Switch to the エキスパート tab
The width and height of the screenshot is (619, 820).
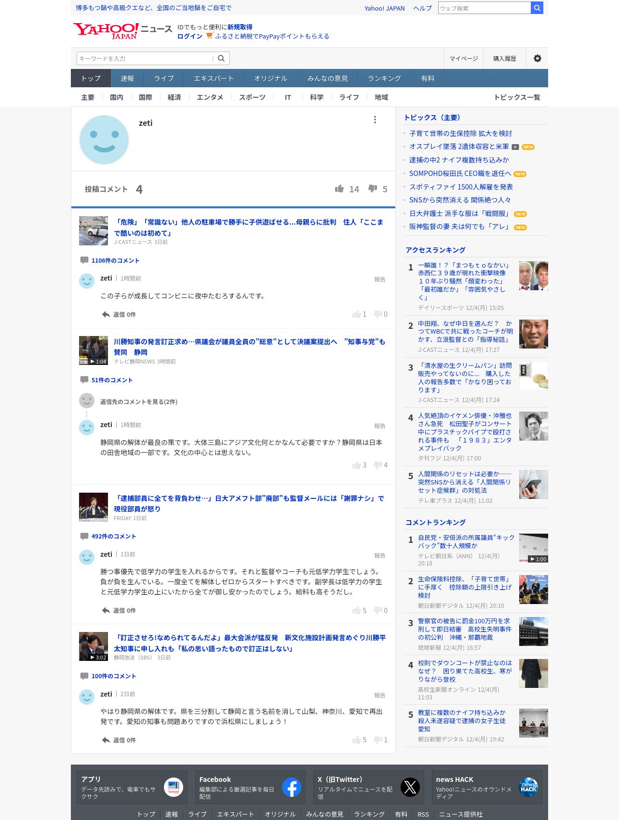coord(214,78)
